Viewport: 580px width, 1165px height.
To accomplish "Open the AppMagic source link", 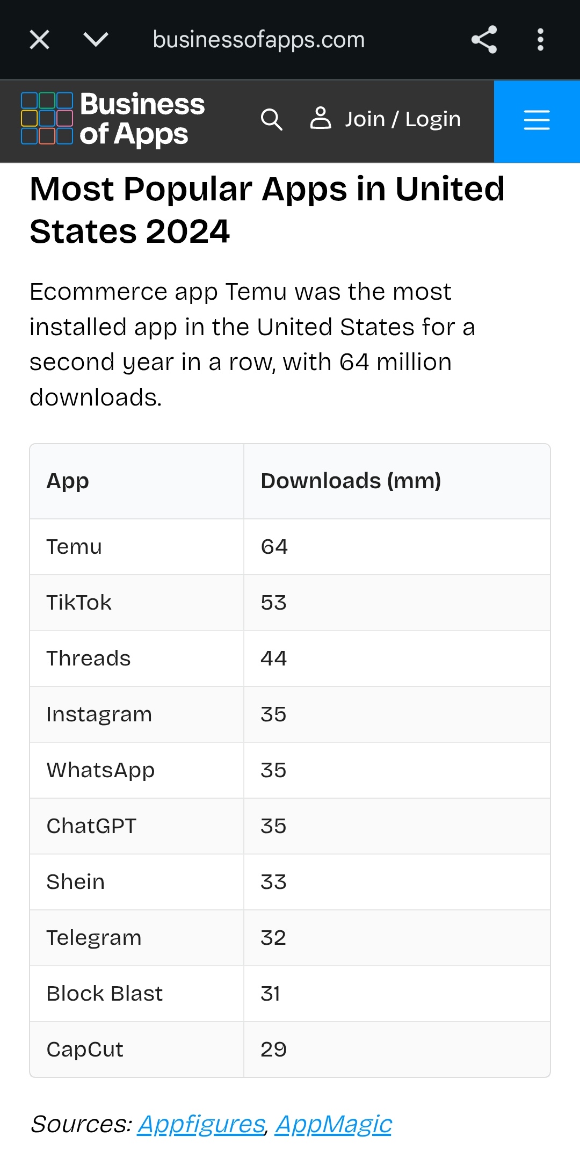I will pos(333,1124).
